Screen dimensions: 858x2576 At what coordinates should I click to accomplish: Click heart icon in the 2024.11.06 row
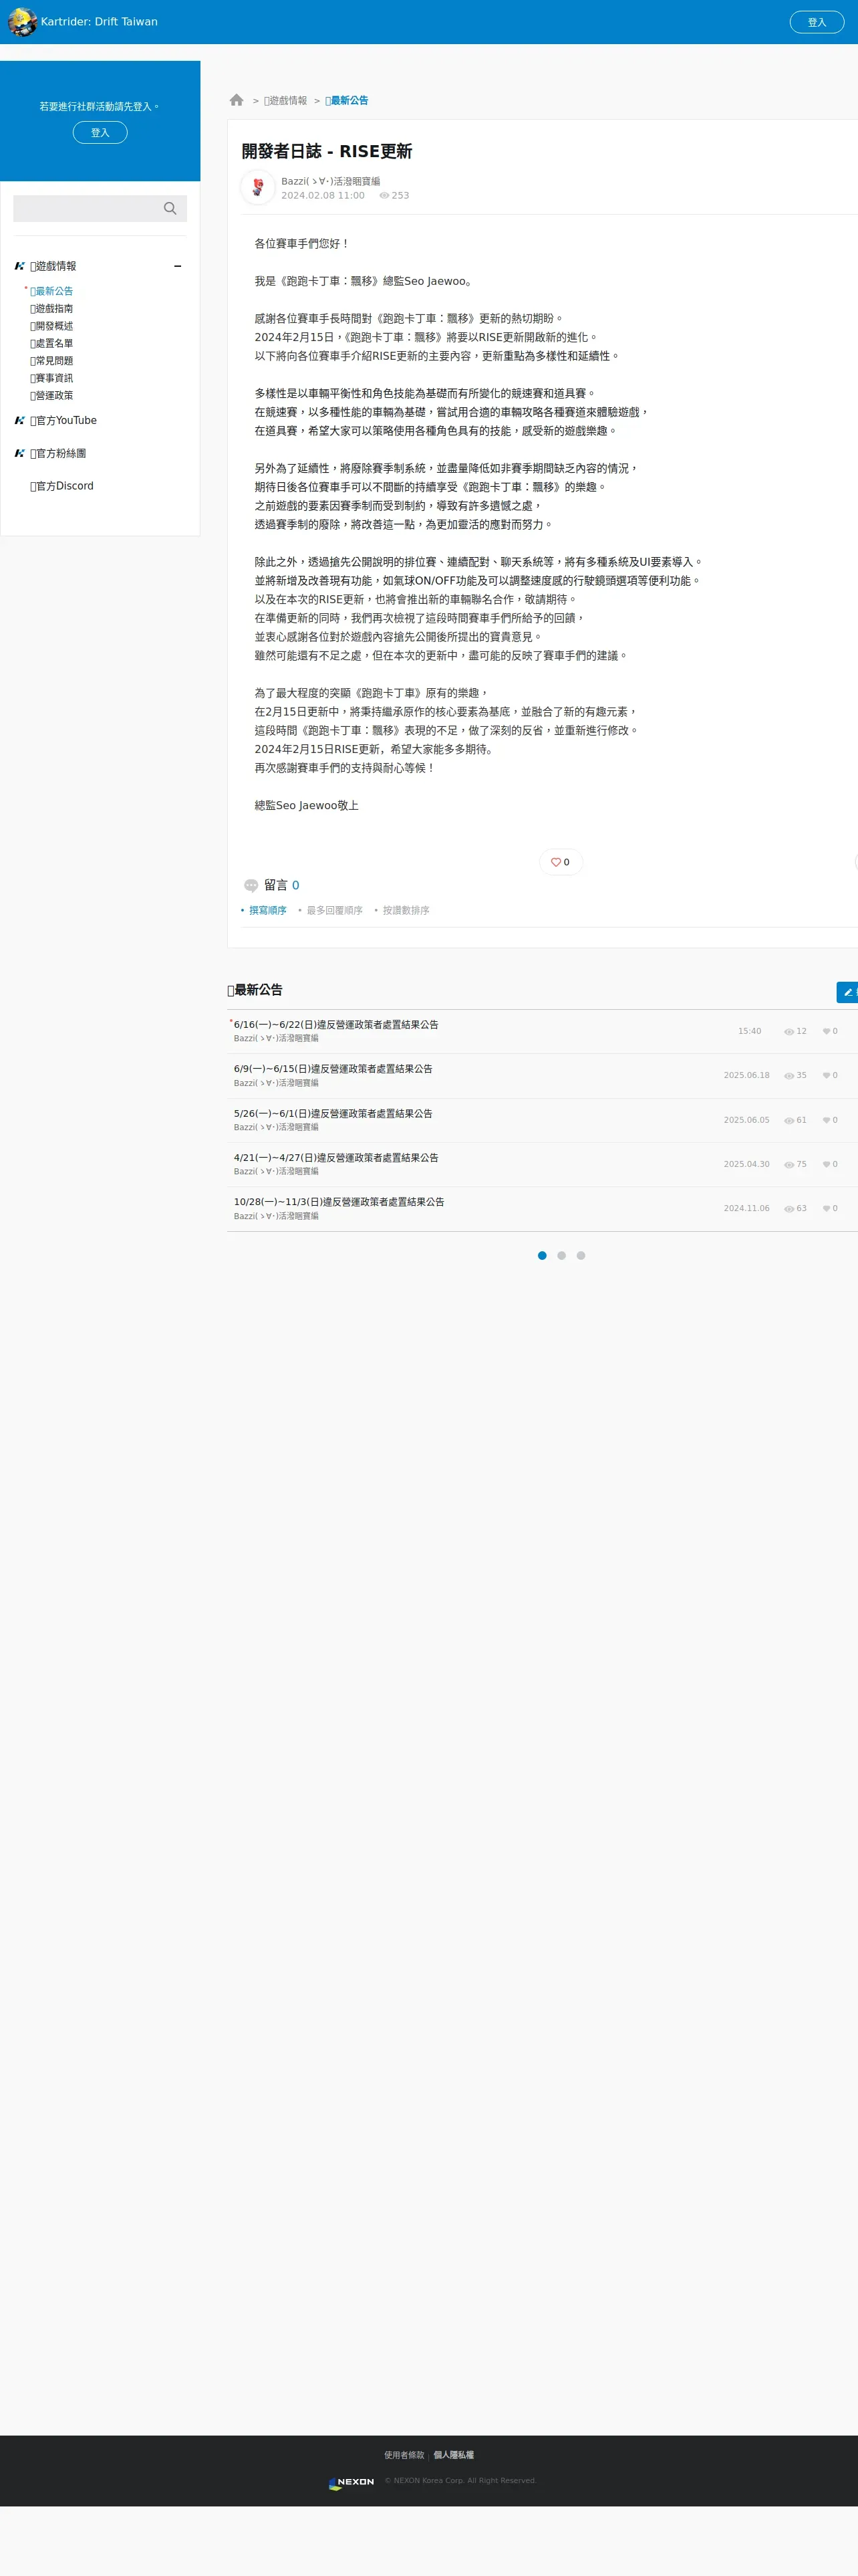(826, 1208)
